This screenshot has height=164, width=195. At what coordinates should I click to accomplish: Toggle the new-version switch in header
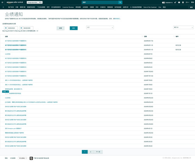[163, 2]
